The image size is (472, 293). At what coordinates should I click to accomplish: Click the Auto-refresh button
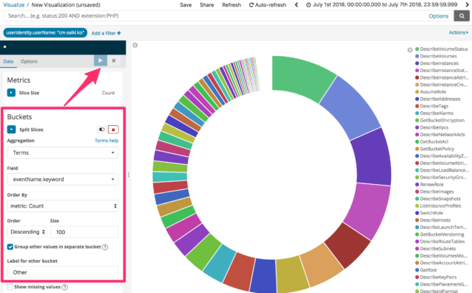click(x=268, y=5)
